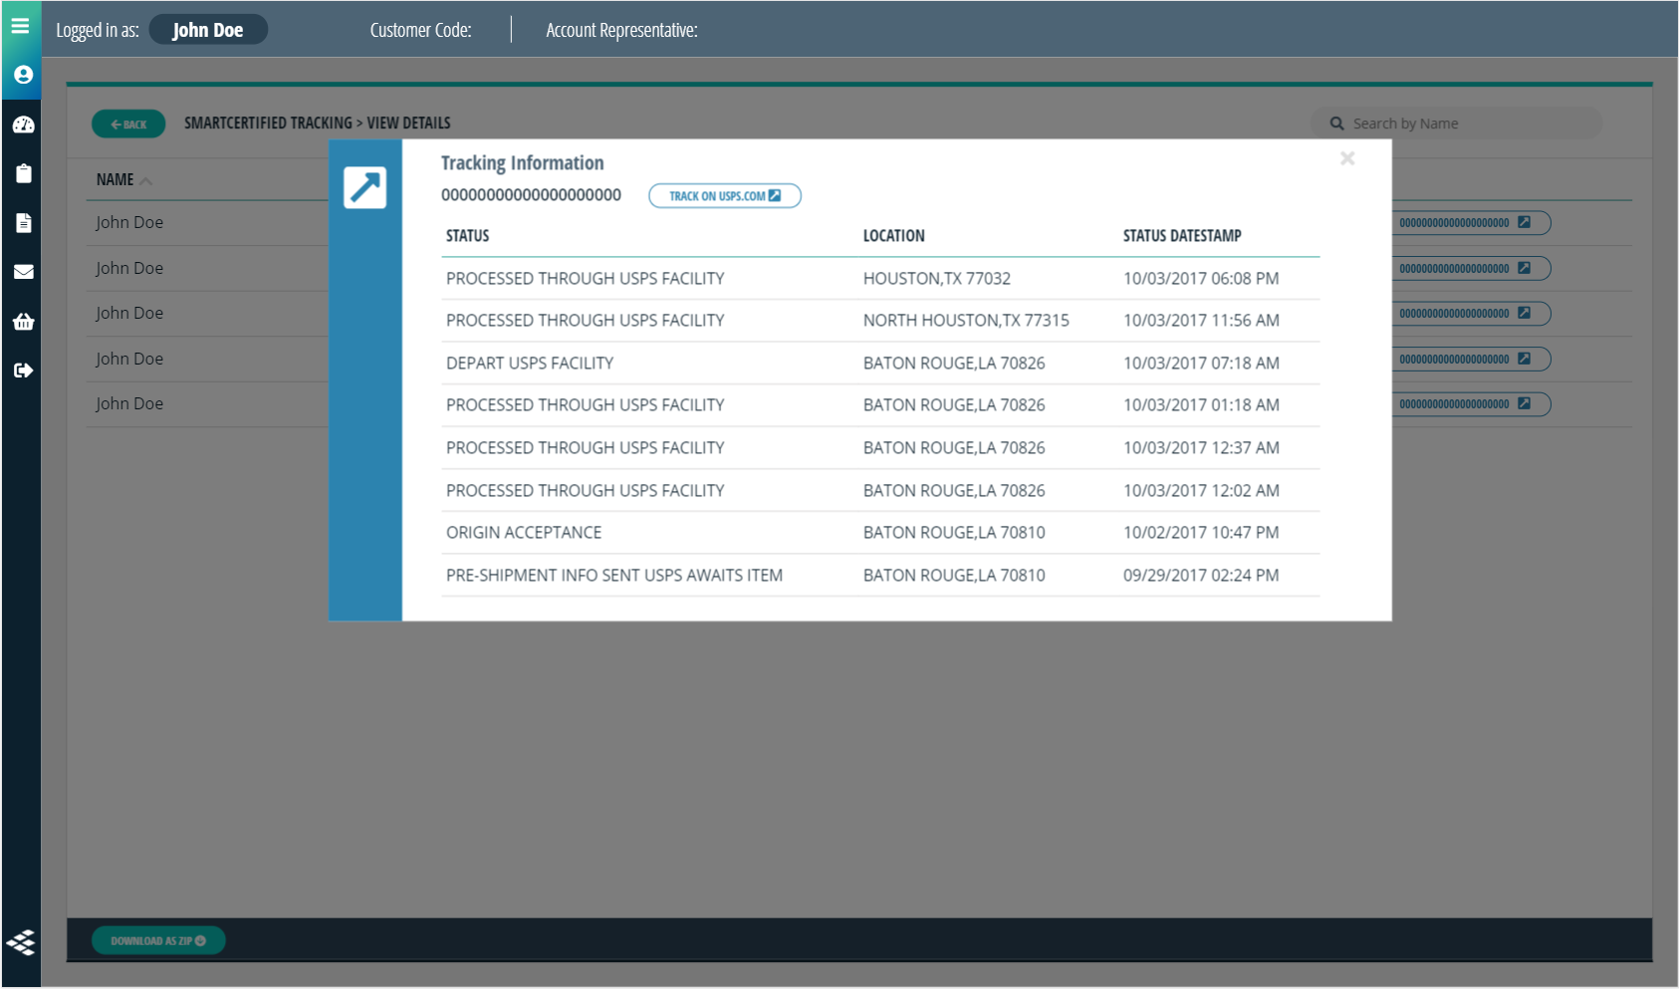
Task: Select the DEPART USPS FACILITY status
Action: 530,364
